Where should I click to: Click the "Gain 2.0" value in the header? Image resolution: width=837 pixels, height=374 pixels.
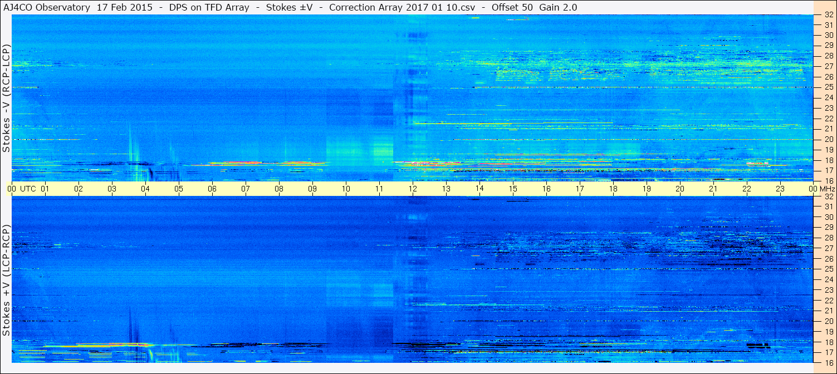559,7
